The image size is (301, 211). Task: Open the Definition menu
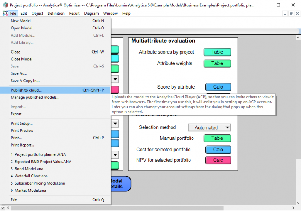[x=56, y=13]
